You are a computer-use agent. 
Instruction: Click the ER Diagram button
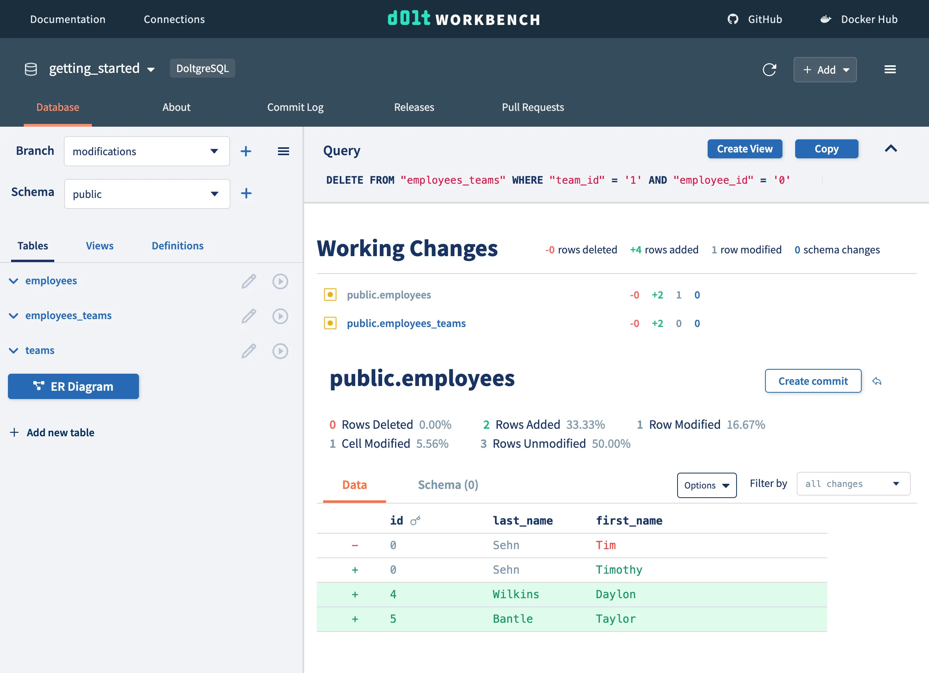point(73,386)
